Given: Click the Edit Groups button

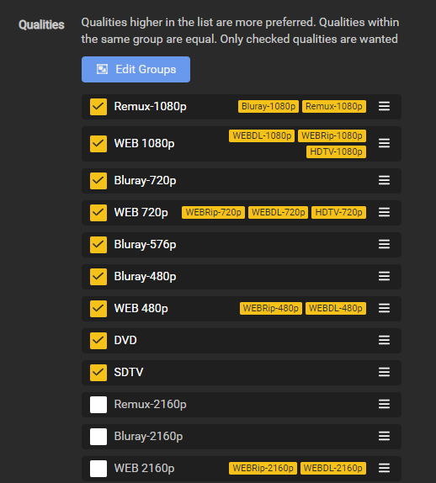Looking at the screenshot, I should pos(136,69).
